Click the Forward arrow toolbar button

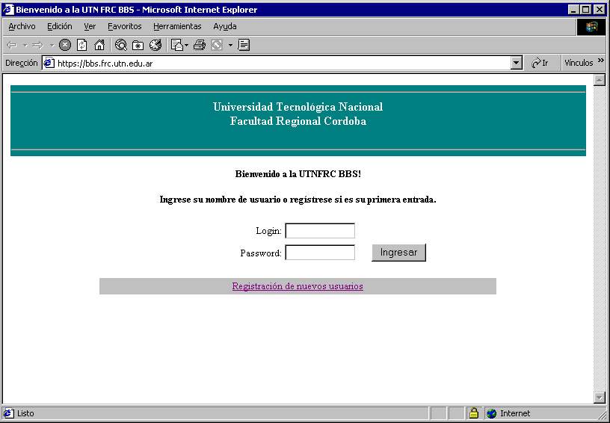coord(37,46)
